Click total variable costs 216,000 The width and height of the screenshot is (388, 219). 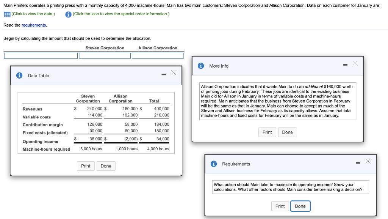[x=161, y=115]
